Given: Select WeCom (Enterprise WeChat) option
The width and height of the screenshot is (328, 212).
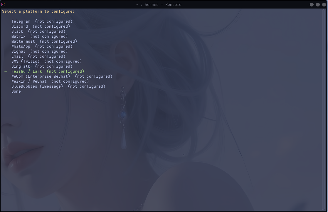Looking at the screenshot, I should (41, 76).
